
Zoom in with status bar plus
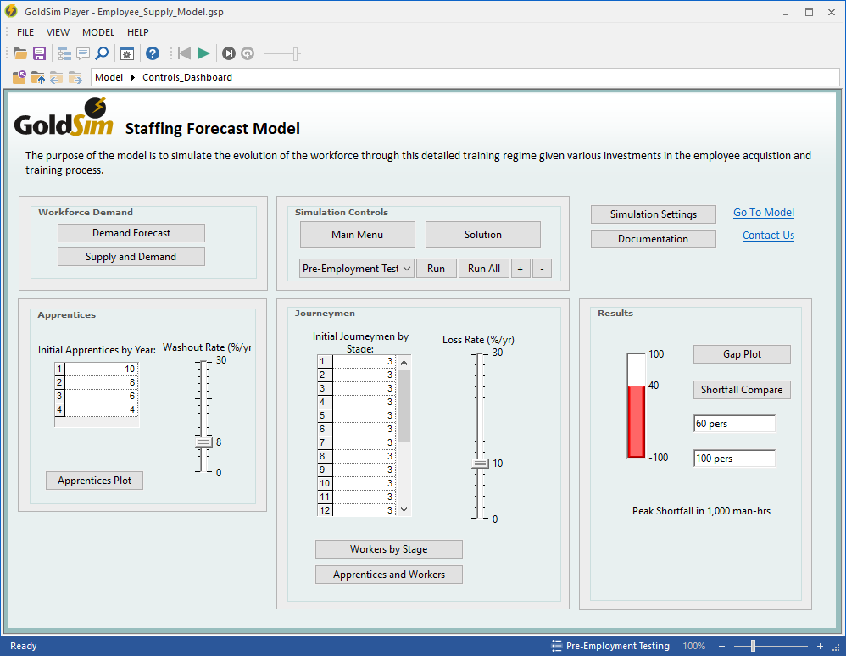(820, 646)
